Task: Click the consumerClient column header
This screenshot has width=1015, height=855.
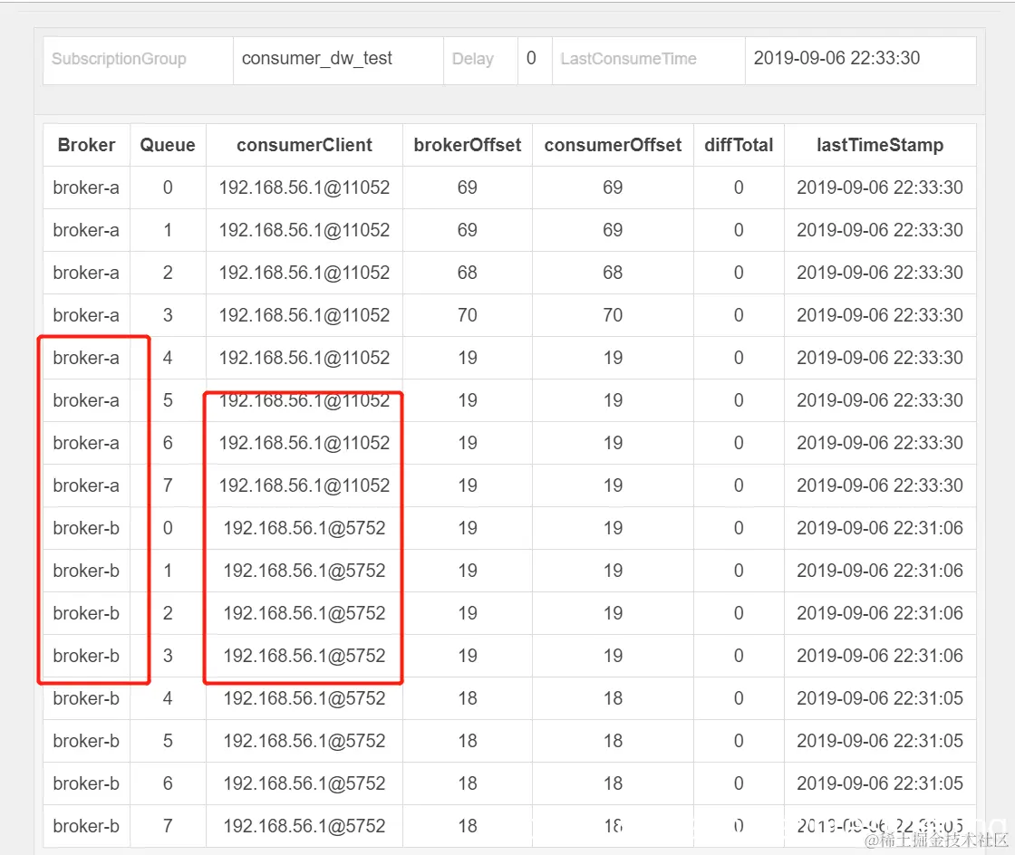Action: 304,145
